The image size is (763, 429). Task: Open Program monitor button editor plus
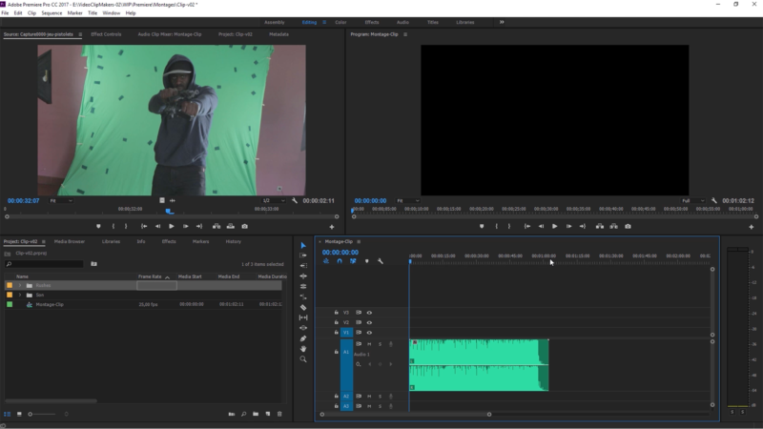(x=752, y=227)
